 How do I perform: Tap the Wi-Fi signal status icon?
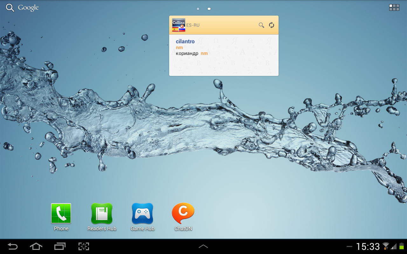point(386,246)
